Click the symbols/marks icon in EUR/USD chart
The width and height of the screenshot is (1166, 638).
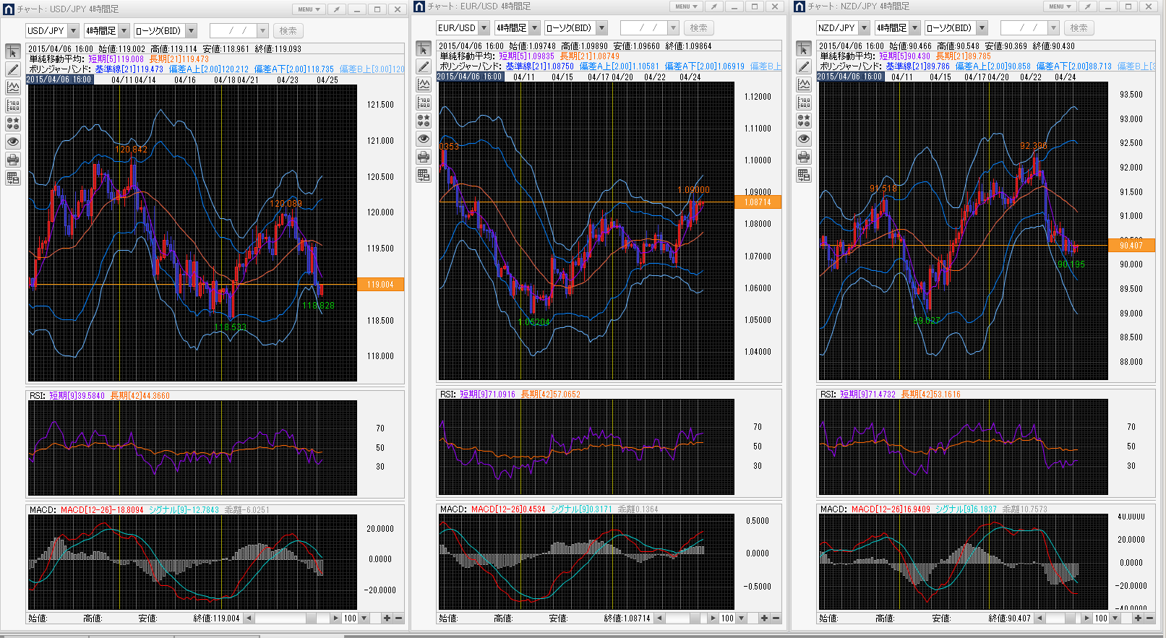coord(424,121)
